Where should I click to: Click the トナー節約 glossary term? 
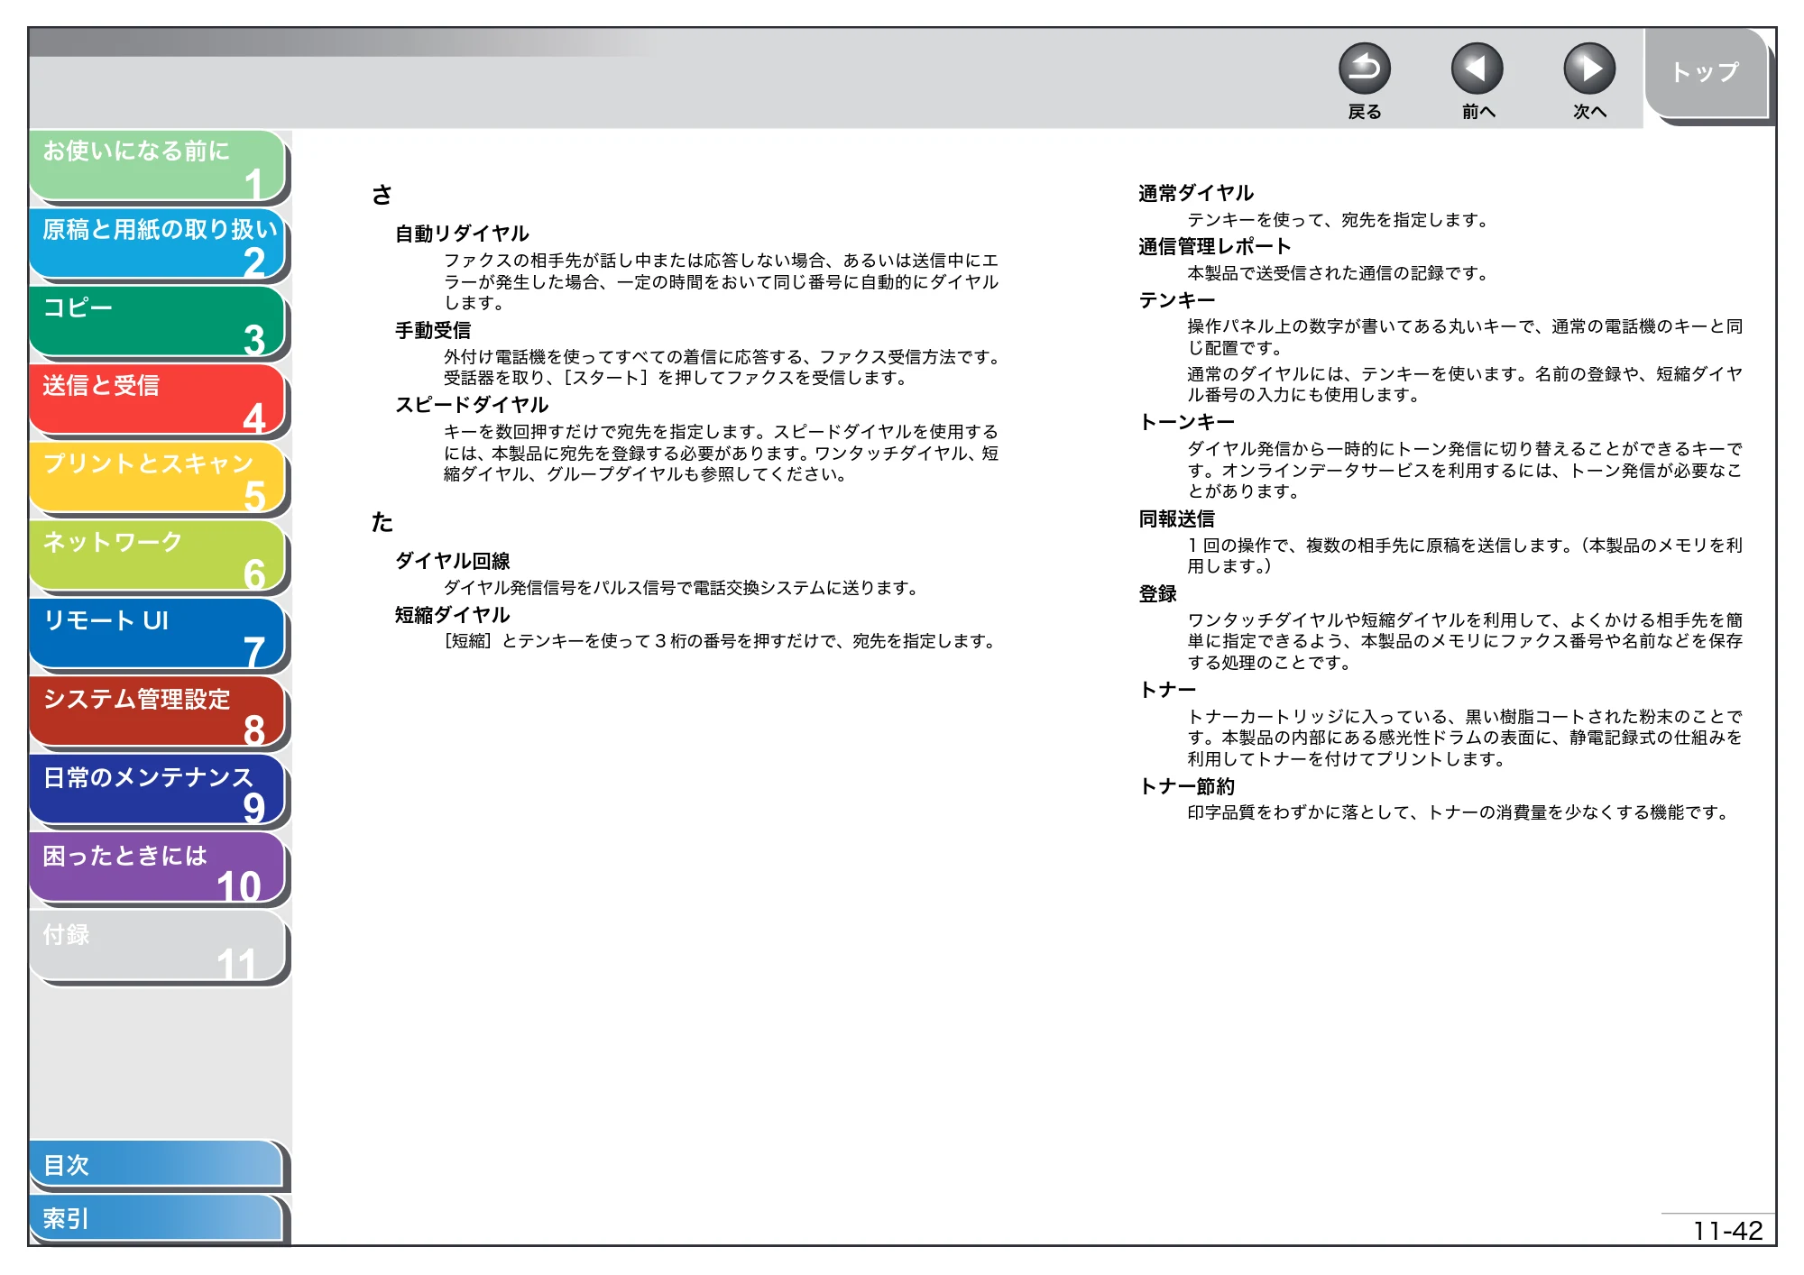click(1186, 786)
